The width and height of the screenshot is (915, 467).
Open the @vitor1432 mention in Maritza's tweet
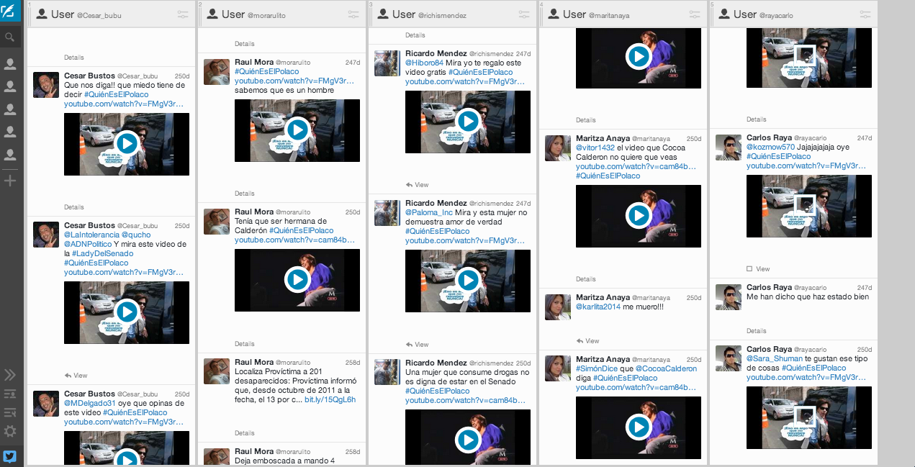(x=595, y=148)
